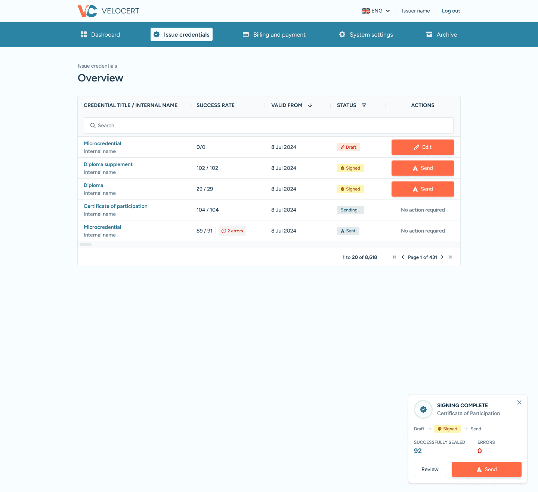Toggle the Valid From sort arrow
This screenshot has height=492, width=538.
pos(310,105)
